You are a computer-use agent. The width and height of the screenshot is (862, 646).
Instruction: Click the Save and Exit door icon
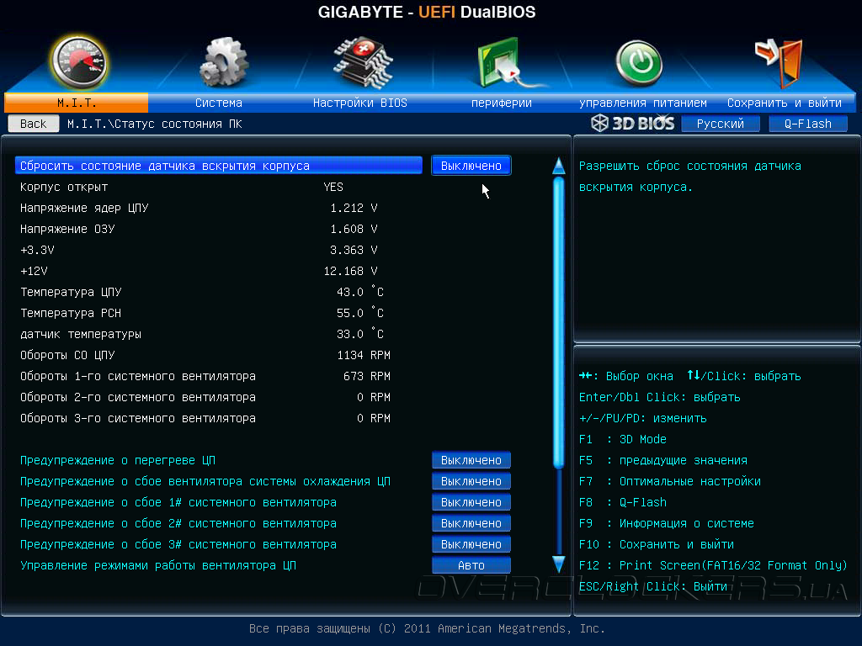click(x=780, y=62)
